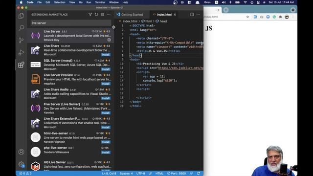Viewport: 313px width, 176px height.
Task: Stop Live Server via Port : 5500
Action: point(177,174)
